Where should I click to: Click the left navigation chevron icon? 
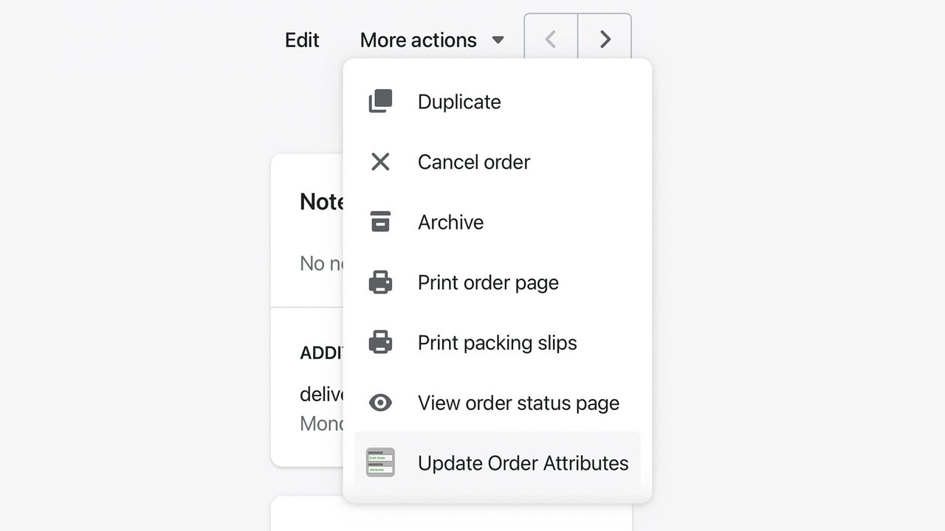(550, 39)
